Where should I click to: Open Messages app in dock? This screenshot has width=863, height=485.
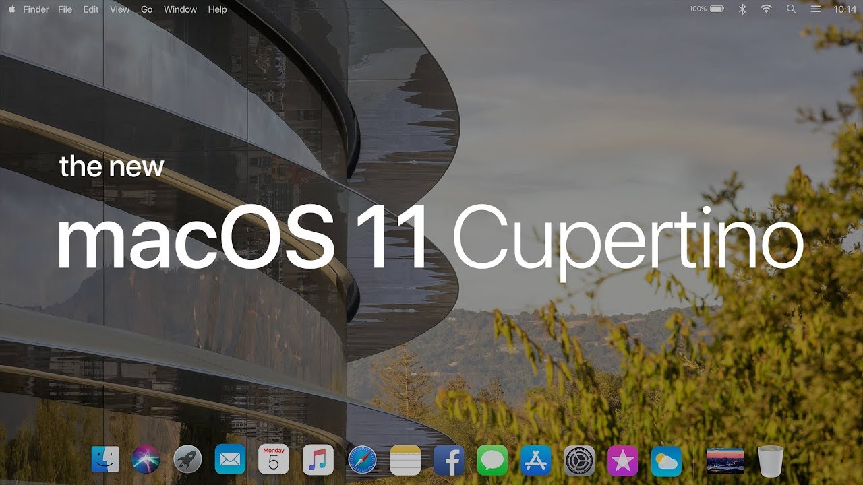pyautogui.click(x=492, y=460)
